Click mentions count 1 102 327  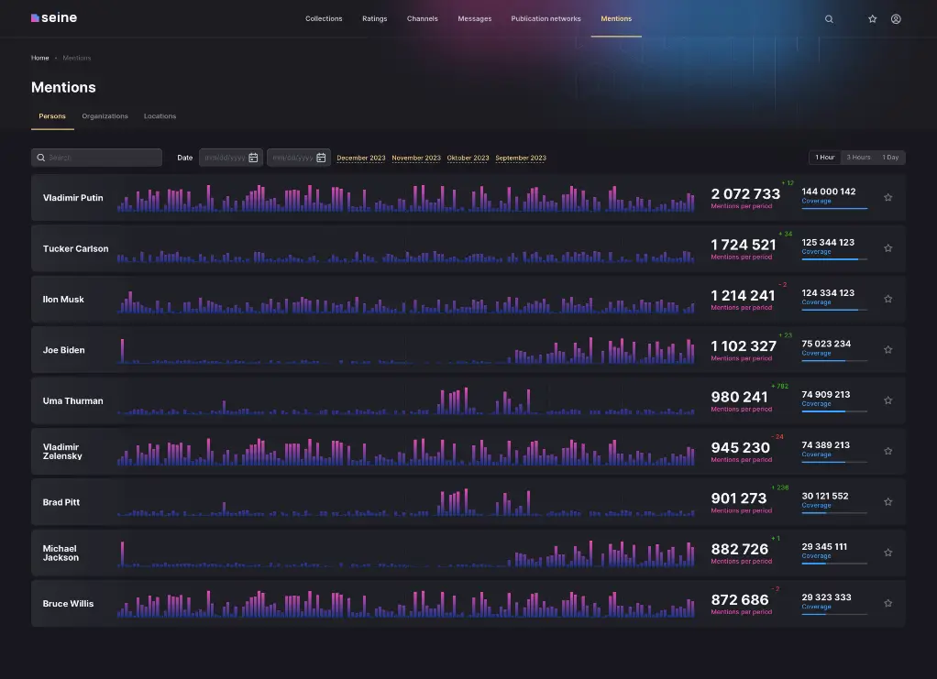(x=744, y=346)
